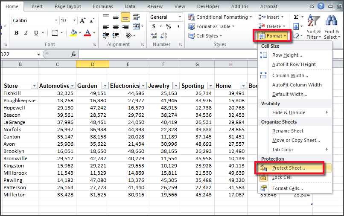This screenshot has width=344, height=216.
Task: Open Format as Table gallery
Action: 212,26
